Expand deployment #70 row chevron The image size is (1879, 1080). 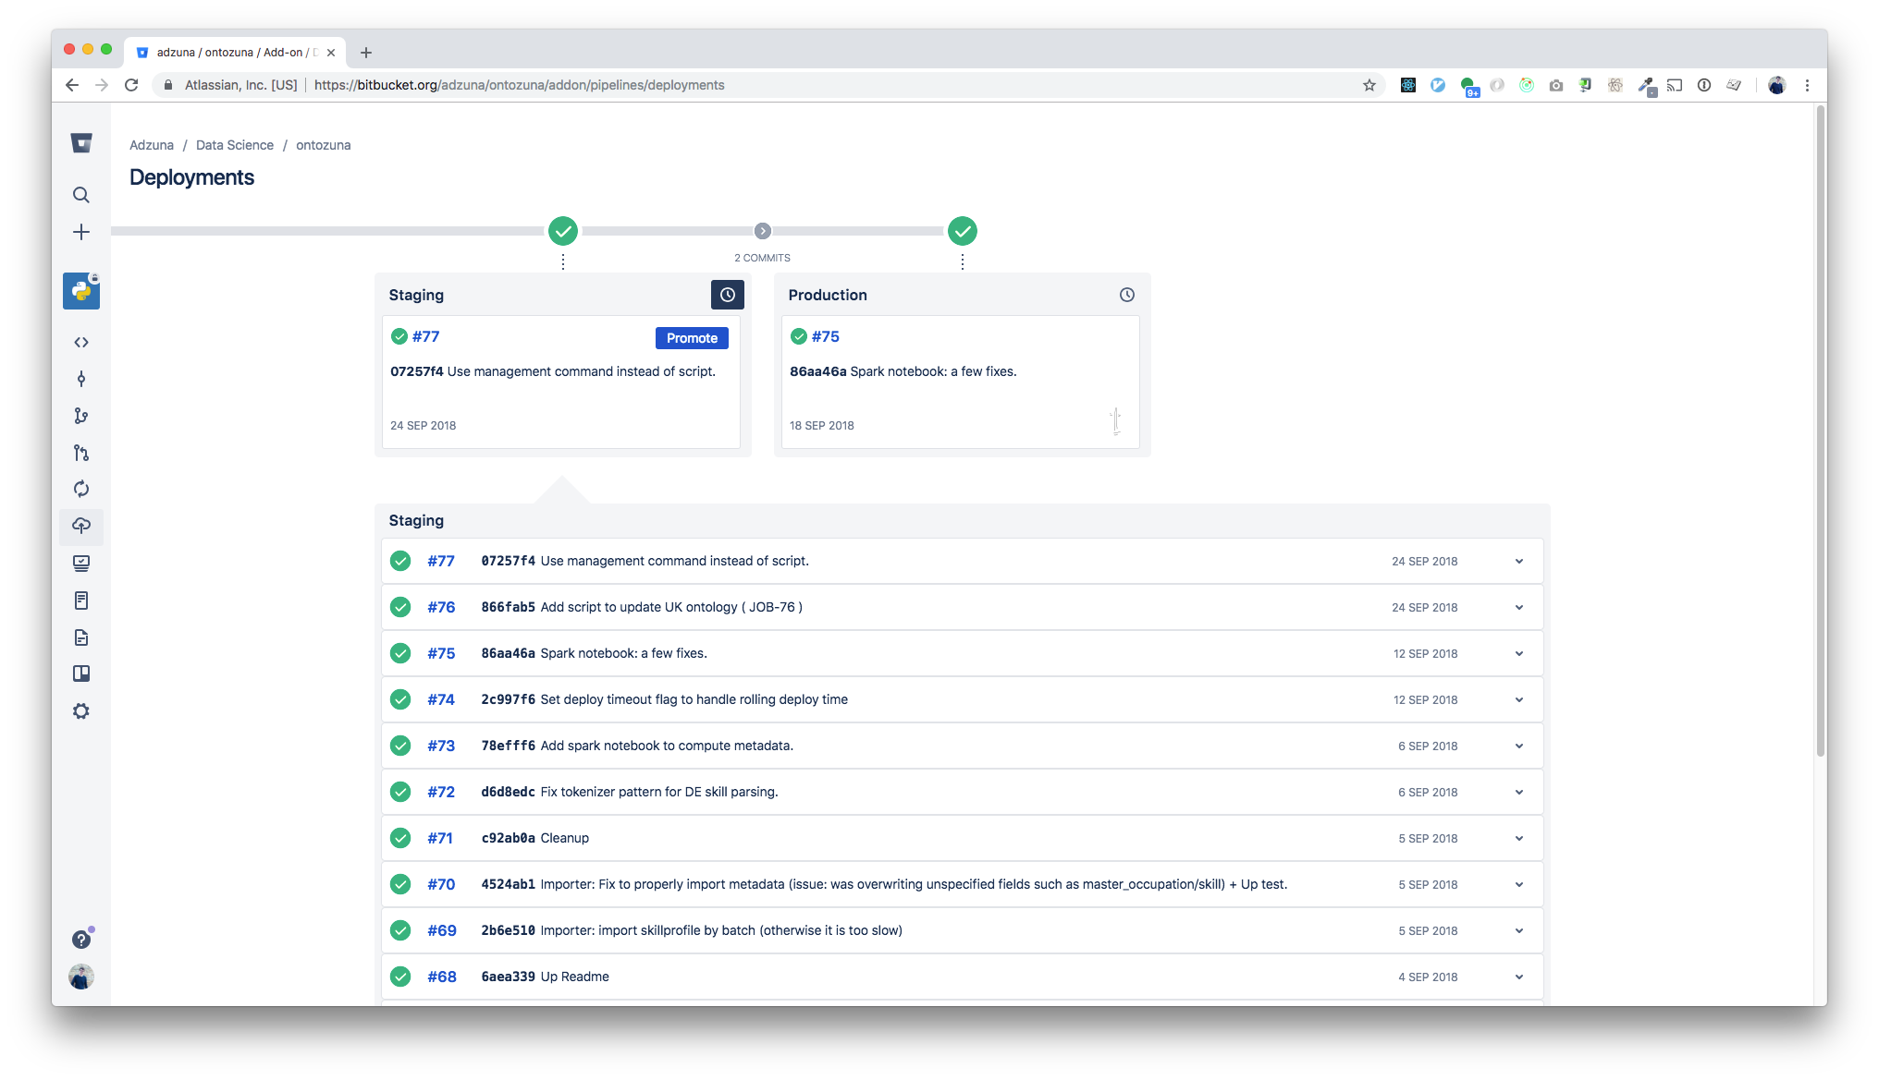point(1518,885)
